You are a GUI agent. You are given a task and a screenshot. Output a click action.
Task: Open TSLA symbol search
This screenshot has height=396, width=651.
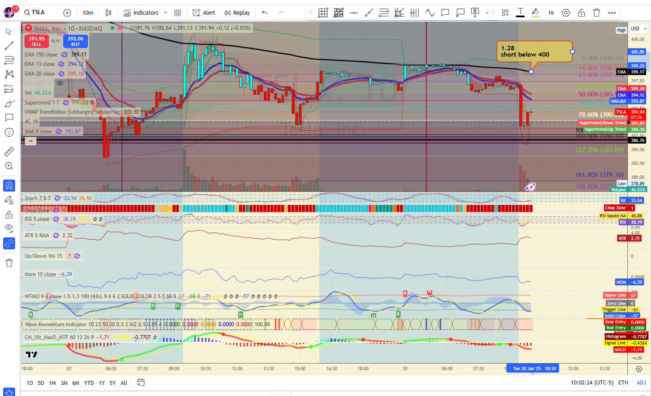35,12
